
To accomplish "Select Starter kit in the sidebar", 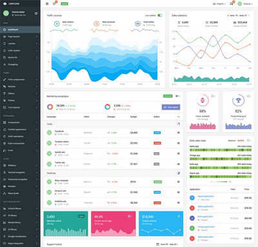I will (x=20, y=57).
